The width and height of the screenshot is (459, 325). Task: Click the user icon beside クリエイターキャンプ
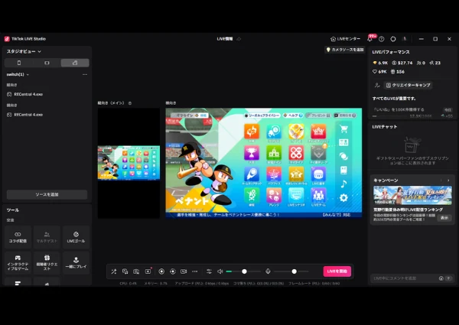point(377,86)
